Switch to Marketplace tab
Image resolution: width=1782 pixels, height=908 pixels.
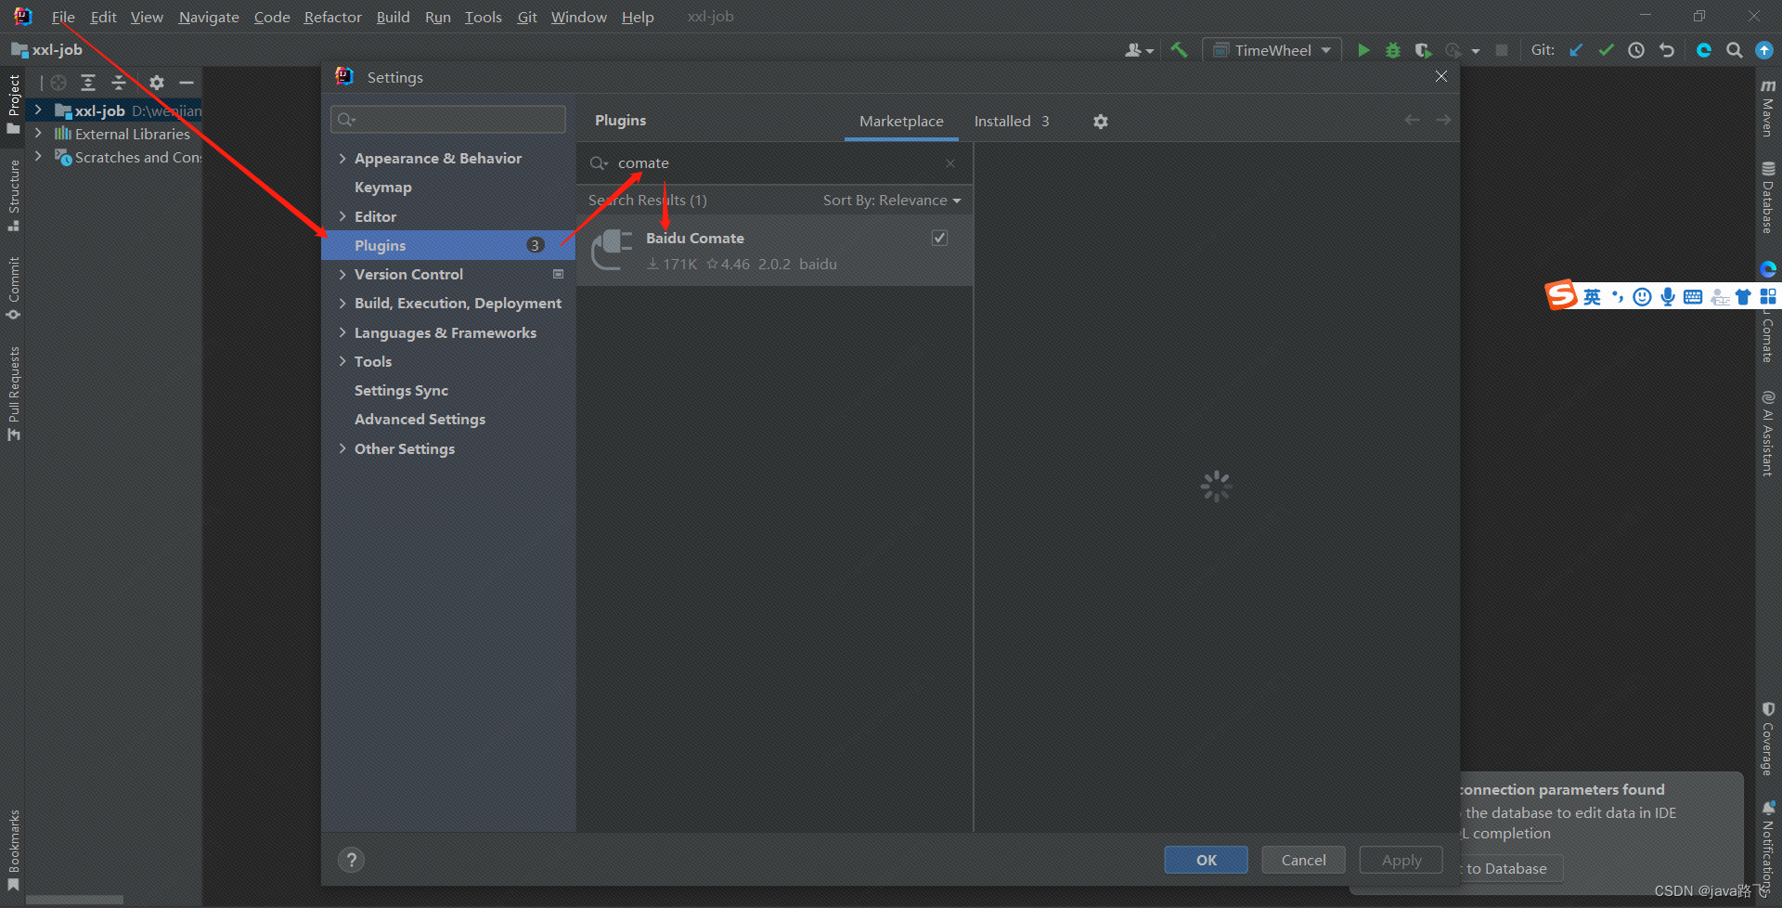tap(901, 122)
